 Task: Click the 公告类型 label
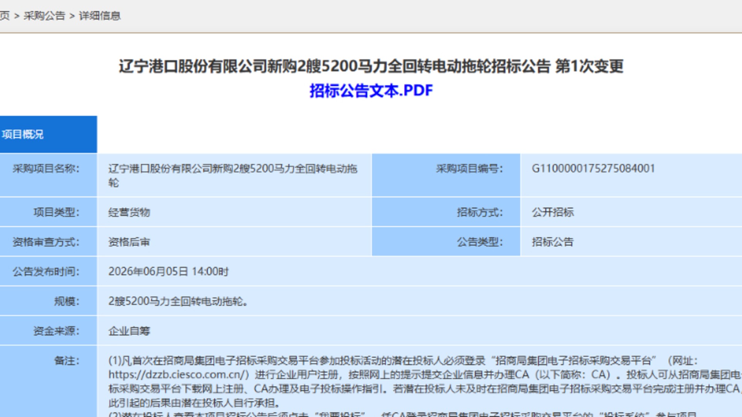coord(480,242)
